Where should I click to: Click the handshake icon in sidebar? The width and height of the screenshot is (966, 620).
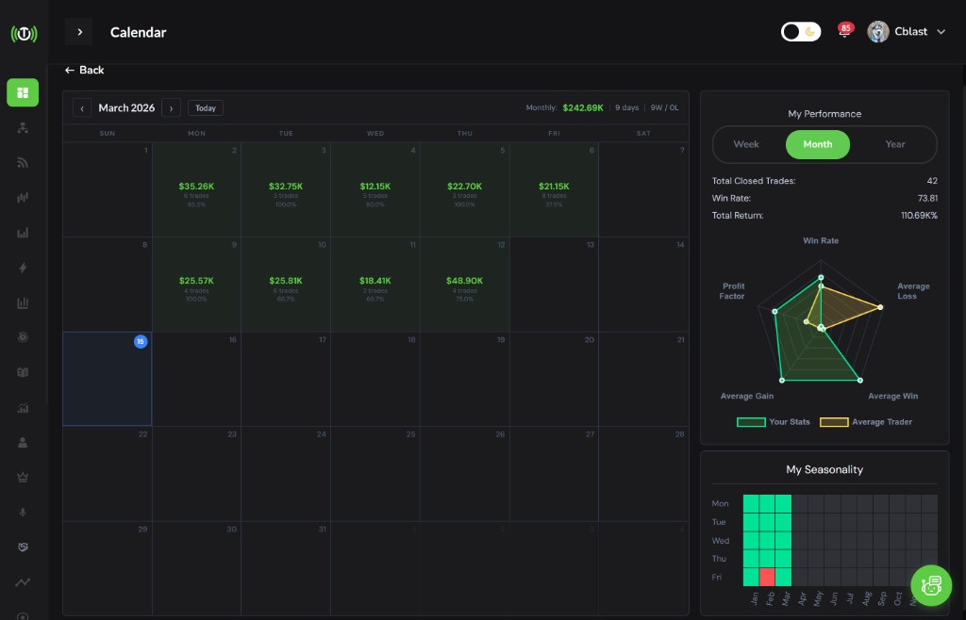[23, 547]
